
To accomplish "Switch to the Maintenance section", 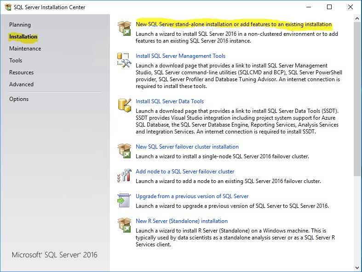I will coord(25,49).
